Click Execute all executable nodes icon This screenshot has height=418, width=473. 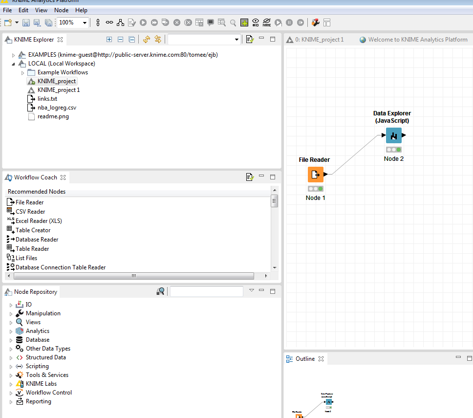(x=154, y=22)
